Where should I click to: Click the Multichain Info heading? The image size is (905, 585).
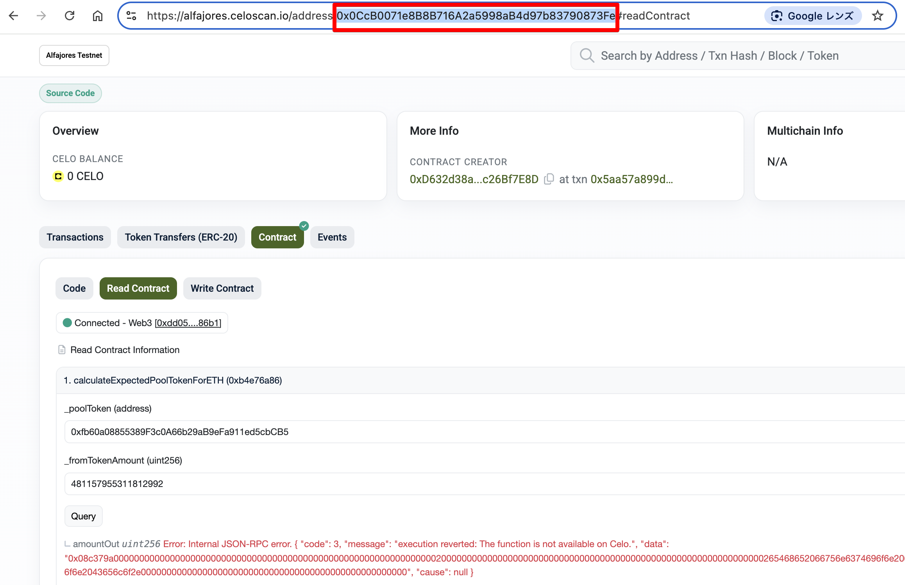[805, 131]
